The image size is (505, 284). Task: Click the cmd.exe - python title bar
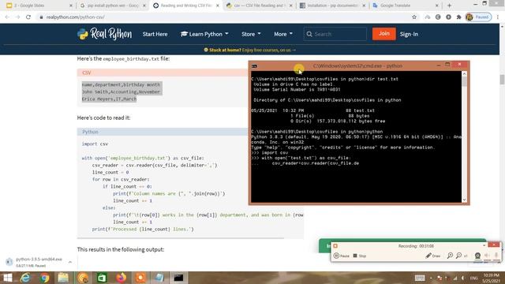pyautogui.click(x=357, y=66)
